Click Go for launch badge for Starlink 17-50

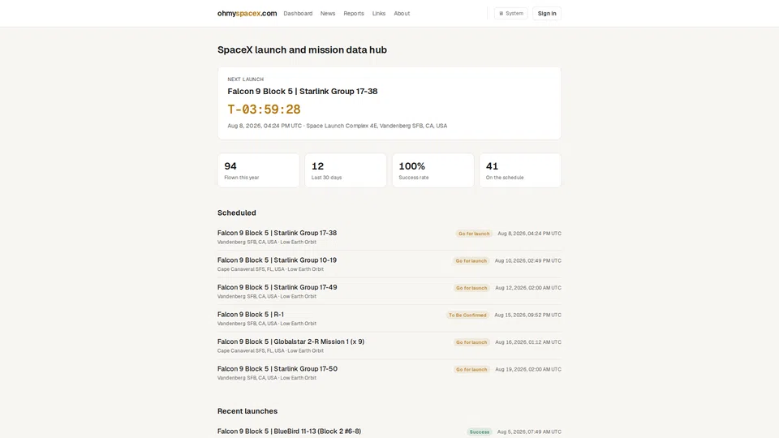click(471, 370)
